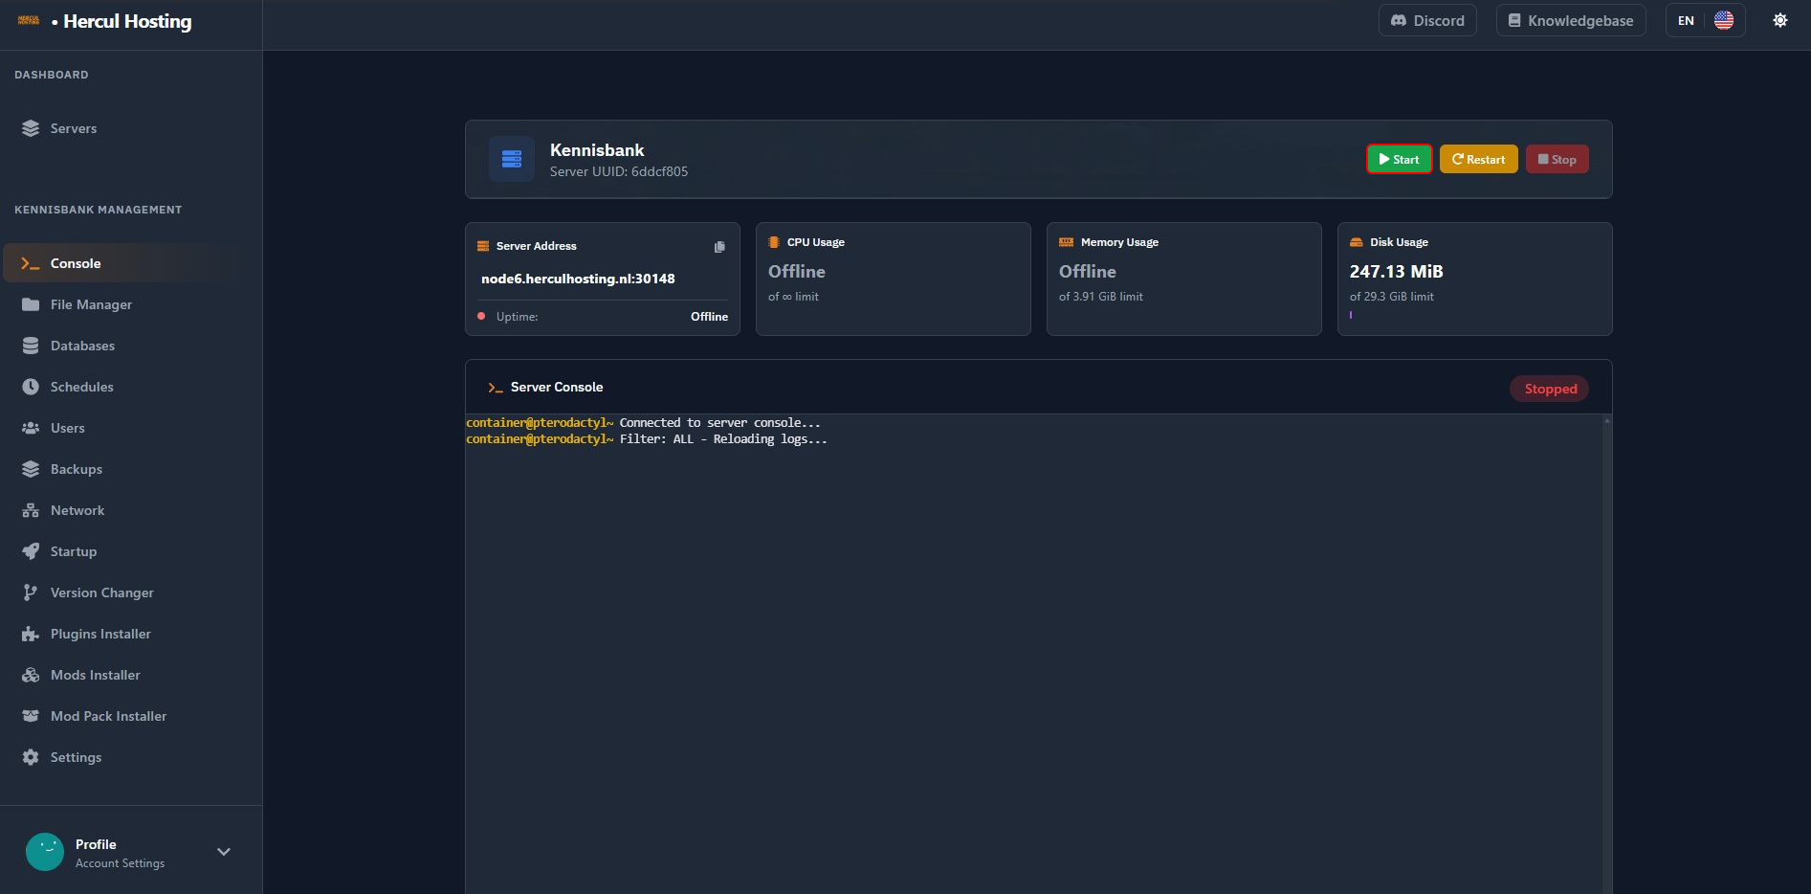Start the Kennisbank server
The image size is (1811, 894).
coord(1398,160)
